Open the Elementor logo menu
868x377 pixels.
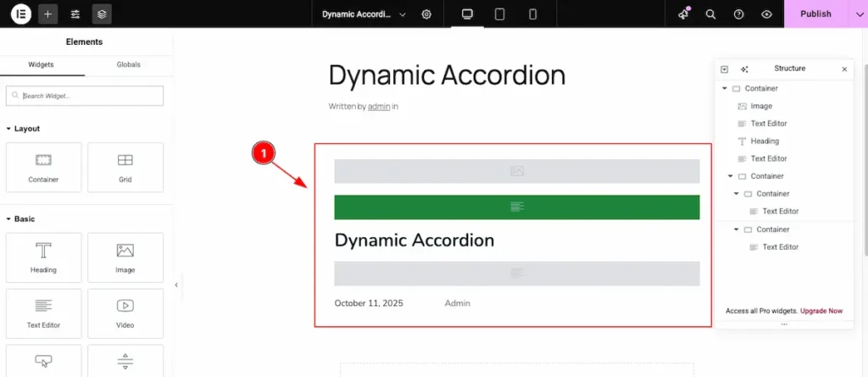(x=21, y=14)
